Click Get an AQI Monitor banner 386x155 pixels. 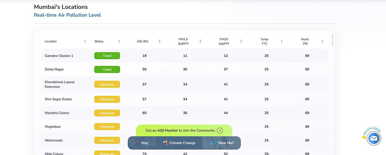[180, 131]
